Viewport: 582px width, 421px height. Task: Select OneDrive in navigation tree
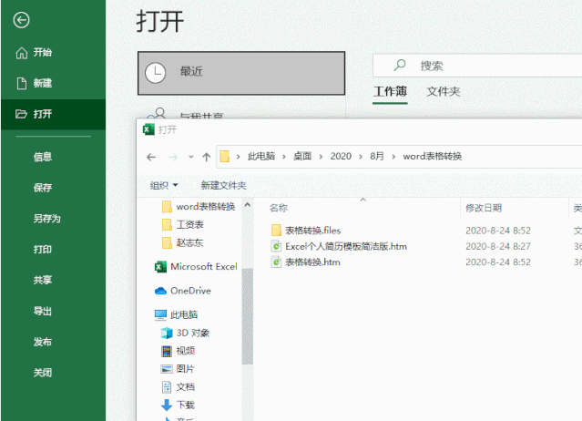click(x=183, y=291)
